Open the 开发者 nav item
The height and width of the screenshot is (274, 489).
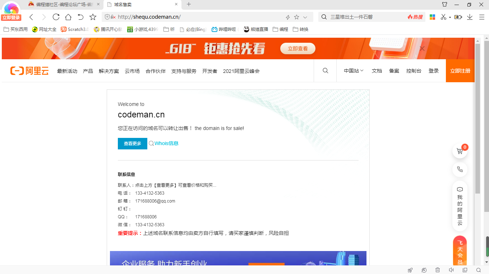coord(210,71)
